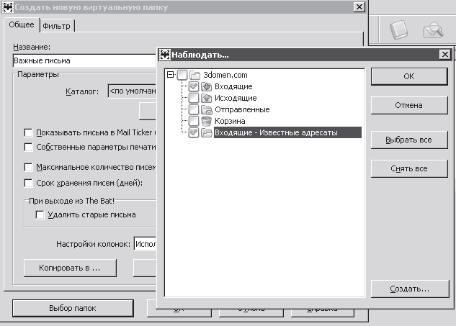Click the Корзина trash bin icon
The height and width of the screenshot is (326, 456).
(207, 121)
